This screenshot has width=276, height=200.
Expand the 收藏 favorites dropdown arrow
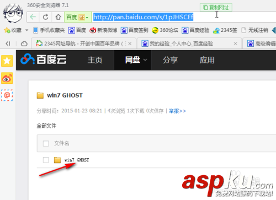click(x=26, y=30)
